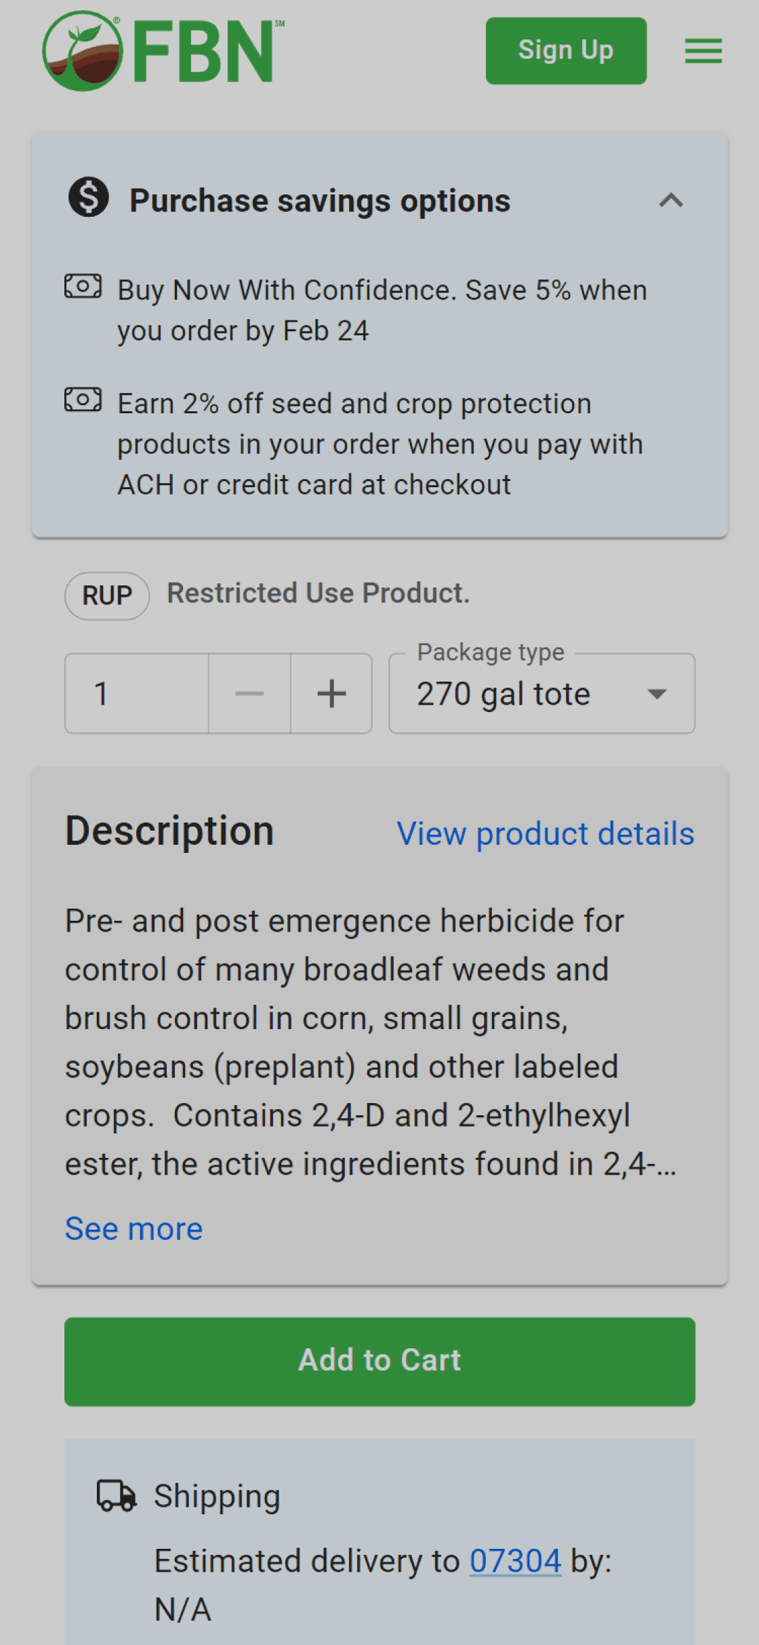Click the cash icon beside Earn 2% off
Image resolution: width=759 pixels, height=1645 pixels.
[x=83, y=400]
